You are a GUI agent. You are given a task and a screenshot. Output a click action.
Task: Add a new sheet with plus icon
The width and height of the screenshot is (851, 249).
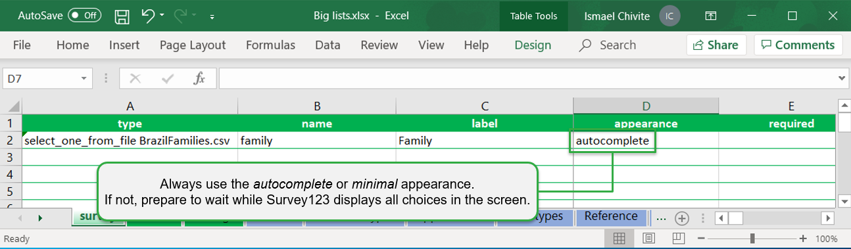[x=682, y=218]
